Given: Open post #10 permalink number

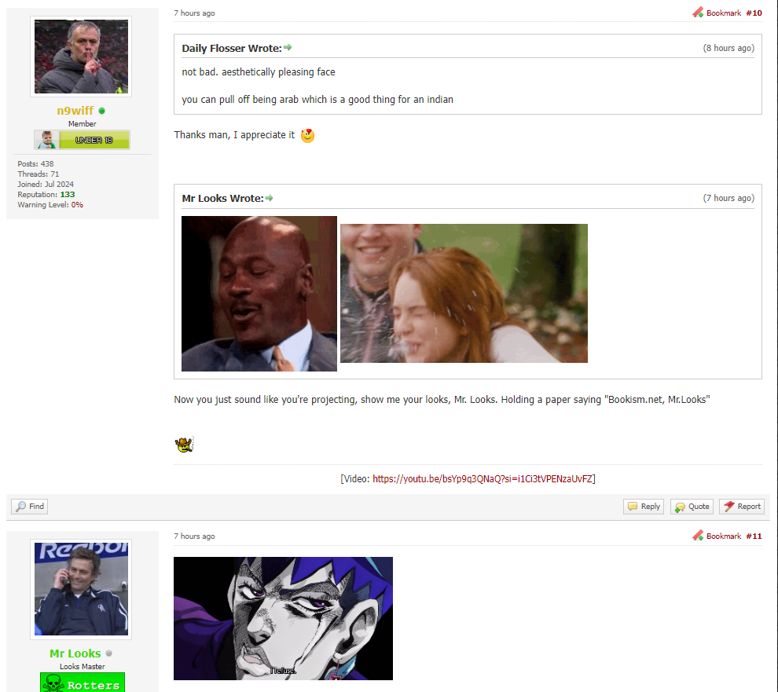Looking at the screenshot, I should 754,13.
